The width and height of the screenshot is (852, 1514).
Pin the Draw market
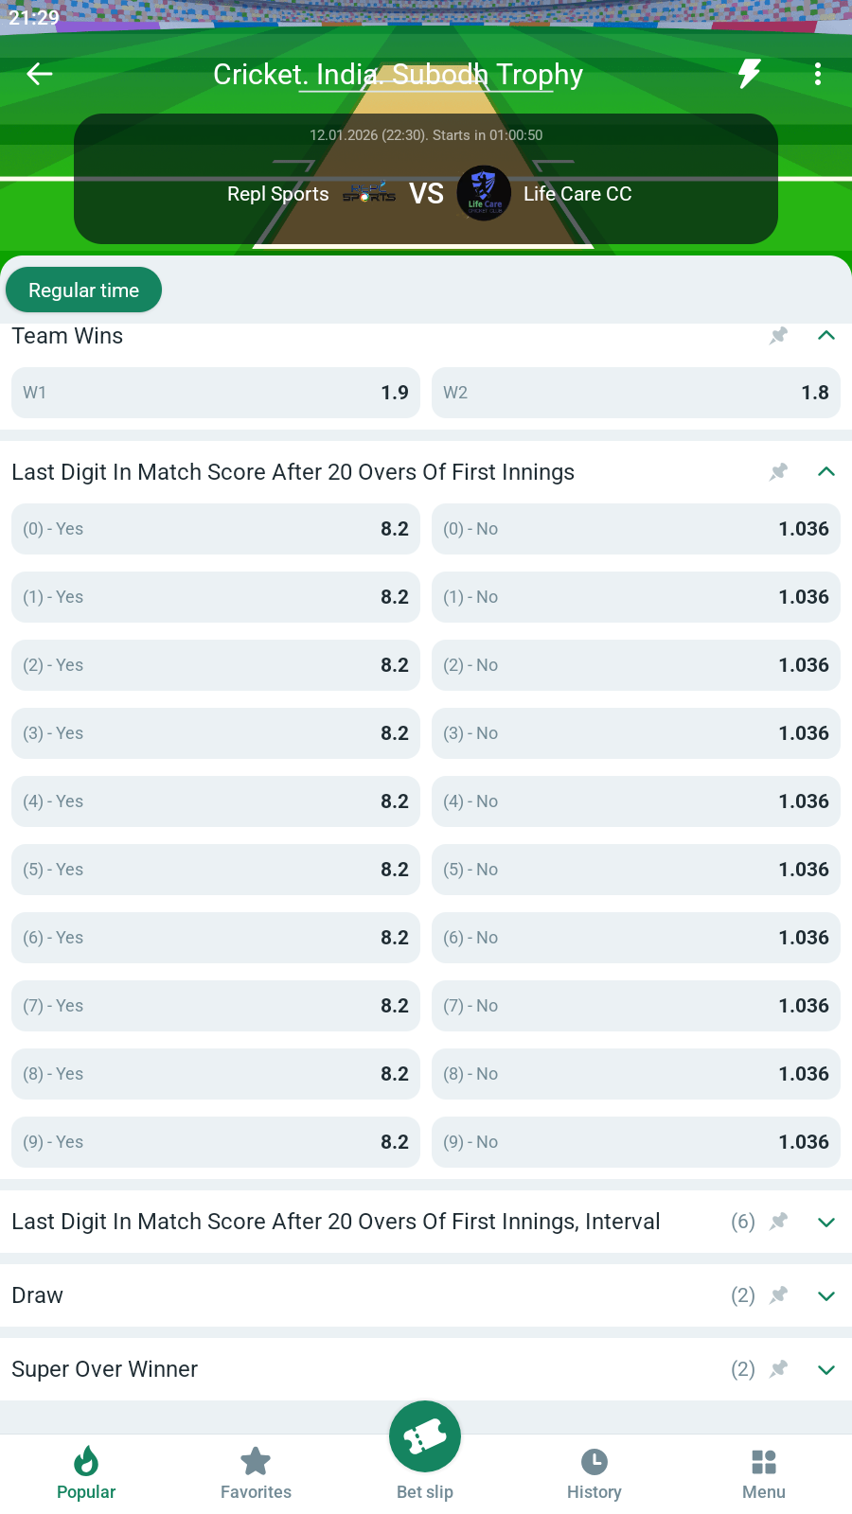click(778, 1295)
